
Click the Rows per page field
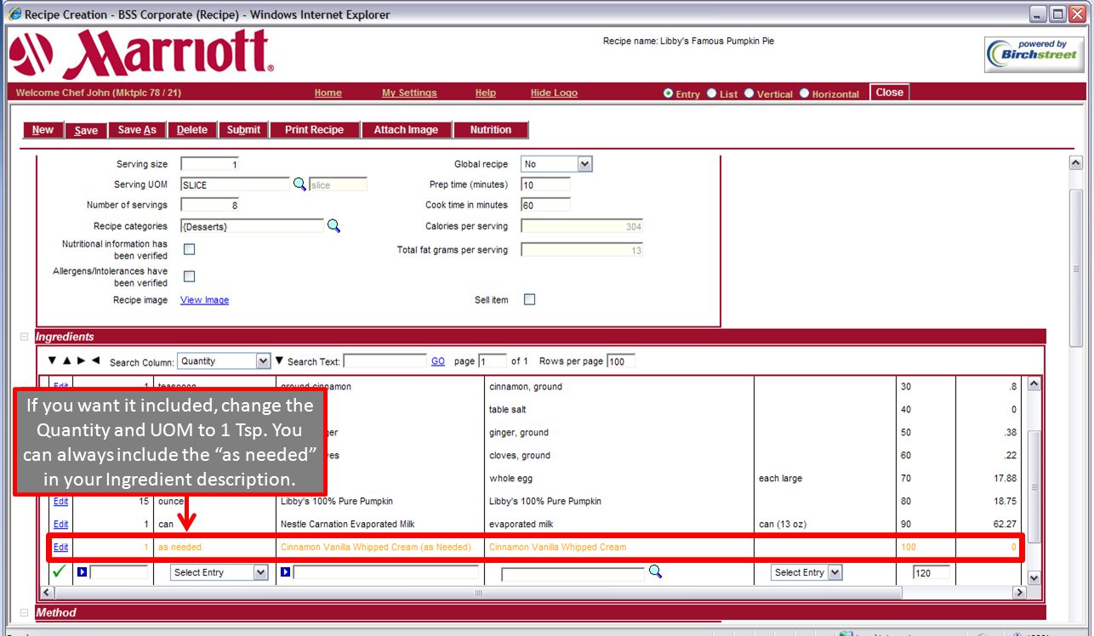(x=620, y=361)
